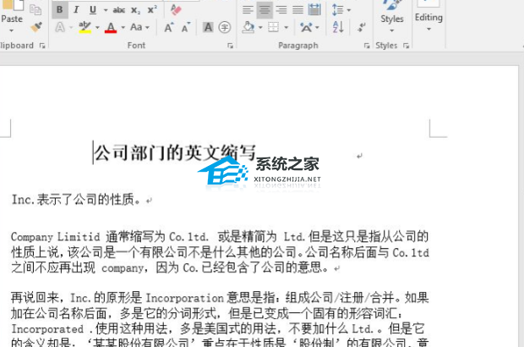Open the font color dropdown arrow

123,28
